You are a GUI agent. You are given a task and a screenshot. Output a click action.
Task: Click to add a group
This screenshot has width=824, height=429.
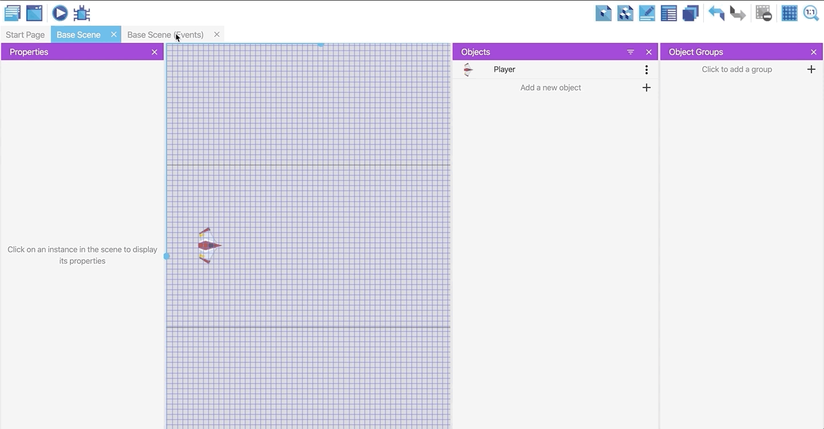coord(736,69)
